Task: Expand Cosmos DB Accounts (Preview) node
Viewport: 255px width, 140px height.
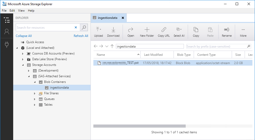Action: pyautogui.click(x=23, y=53)
